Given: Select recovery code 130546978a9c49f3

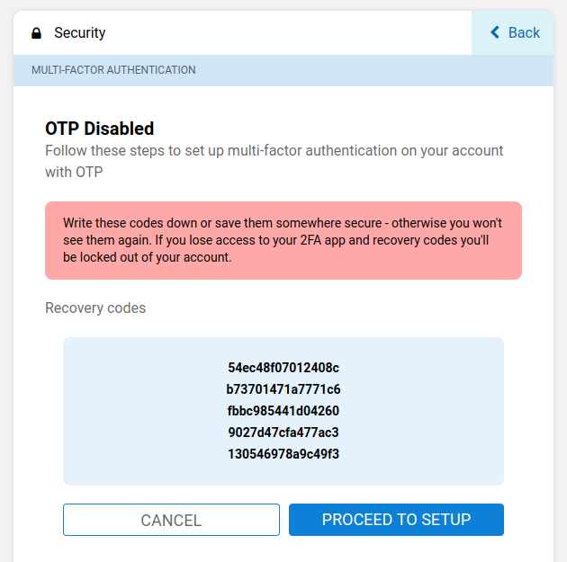Looking at the screenshot, I should pyautogui.click(x=283, y=454).
